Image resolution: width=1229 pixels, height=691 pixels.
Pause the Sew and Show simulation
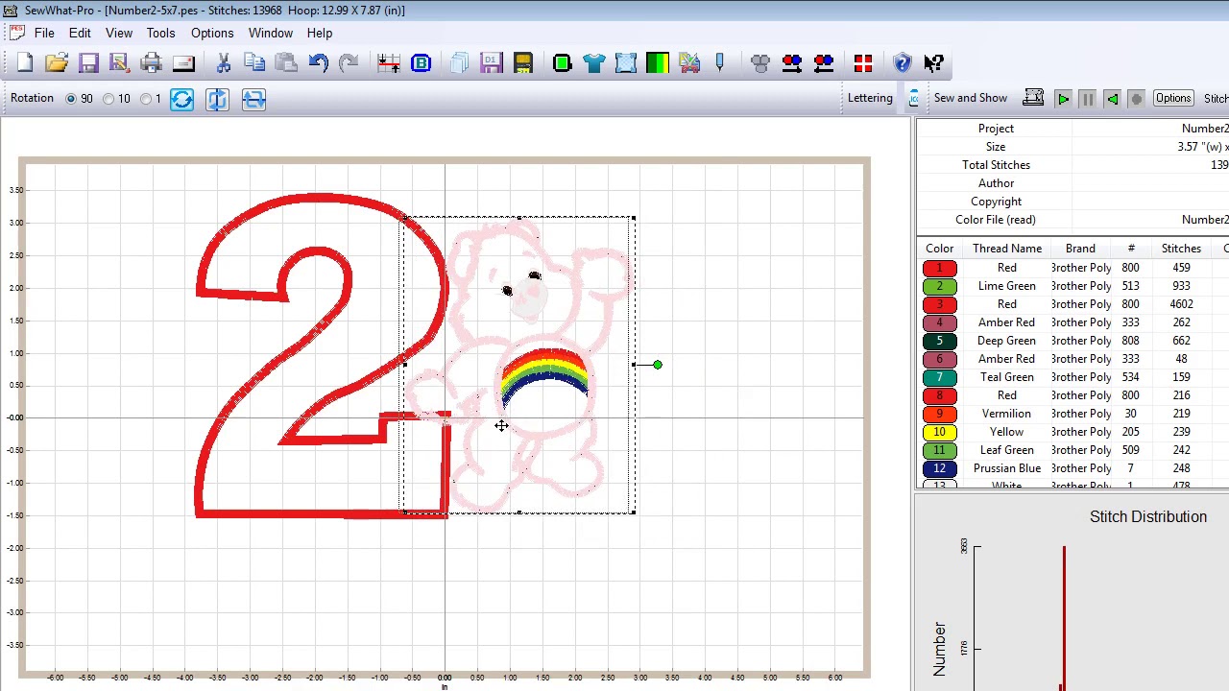tap(1088, 99)
